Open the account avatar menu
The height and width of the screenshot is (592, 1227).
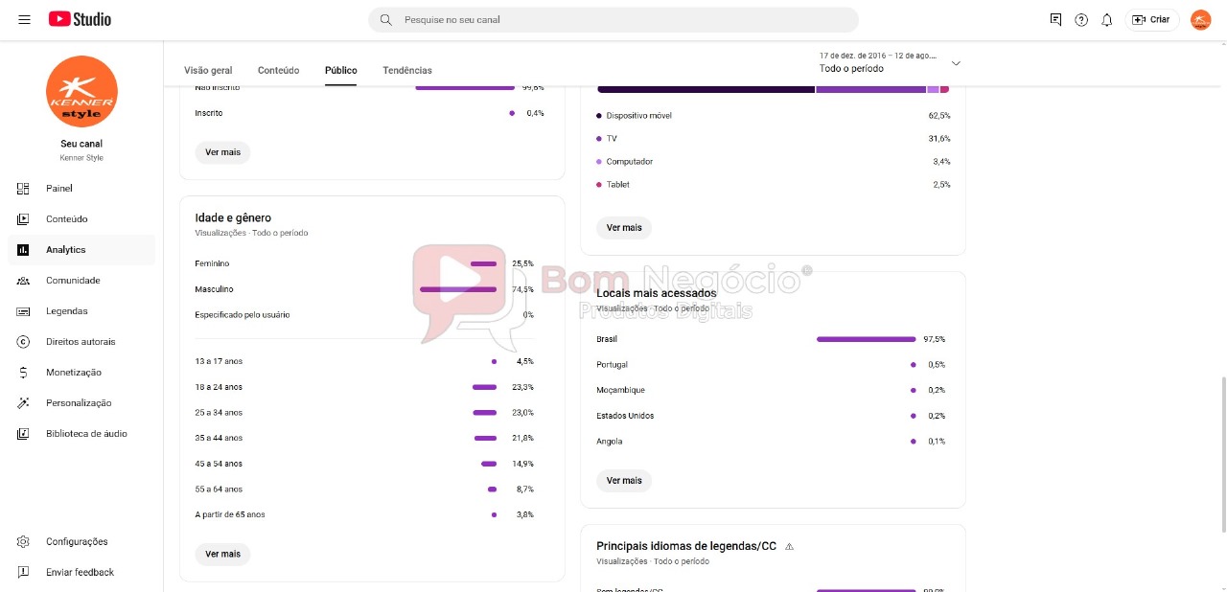[1200, 19]
